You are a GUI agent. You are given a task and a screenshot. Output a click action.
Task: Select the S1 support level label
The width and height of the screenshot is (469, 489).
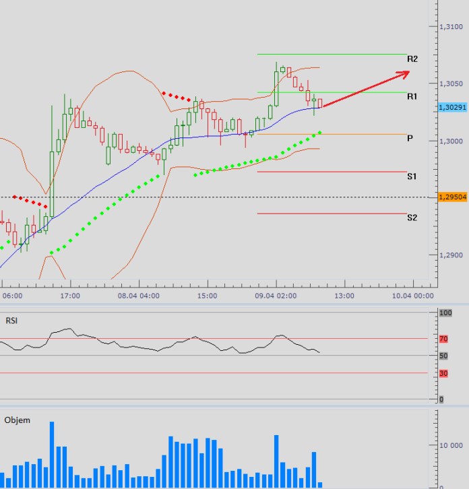coord(412,176)
